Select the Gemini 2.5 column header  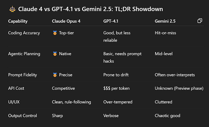click(x=165, y=21)
